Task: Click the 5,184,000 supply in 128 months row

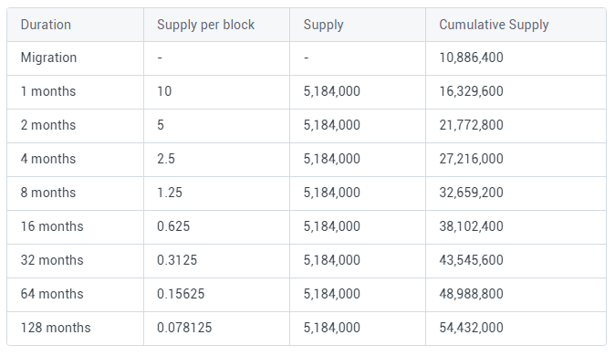Action: [332, 328]
